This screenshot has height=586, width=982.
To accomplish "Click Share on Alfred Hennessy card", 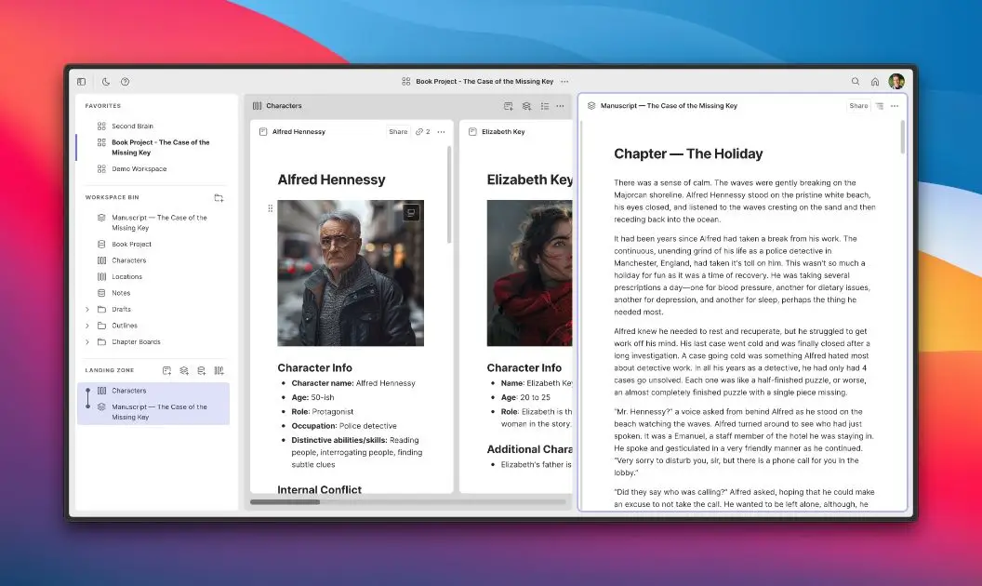I will pos(398,132).
